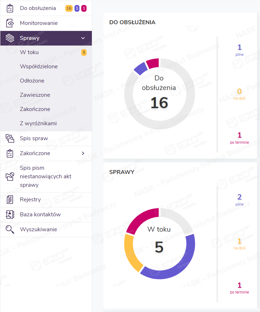Click the yellow 16 badge beside Do obsłużenia
Viewport: 260px width, 312px height.
[69, 8]
